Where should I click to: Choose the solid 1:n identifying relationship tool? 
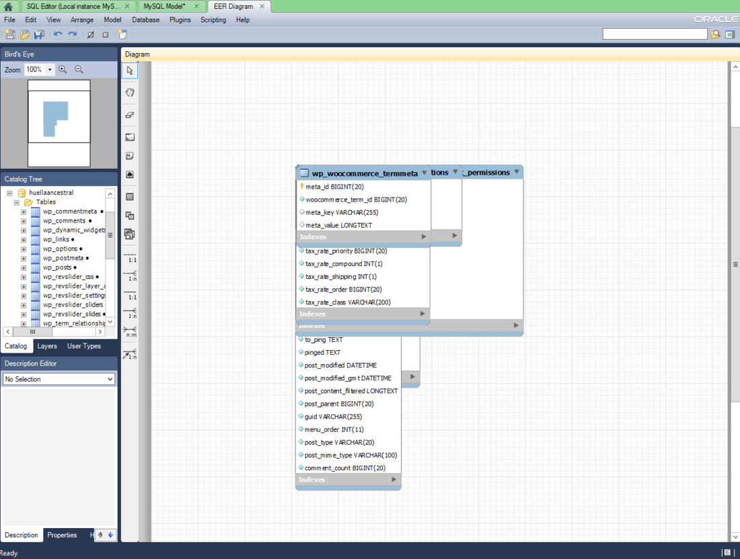[x=130, y=313]
